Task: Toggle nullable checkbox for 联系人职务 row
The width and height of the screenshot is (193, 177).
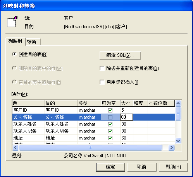Action: pyautogui.click(x=110, y=131)
